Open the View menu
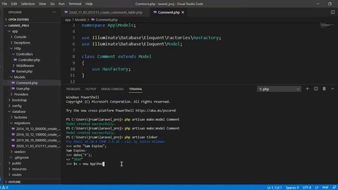The width and height of the screenshot is (338, 190). (x=42, y=4)
